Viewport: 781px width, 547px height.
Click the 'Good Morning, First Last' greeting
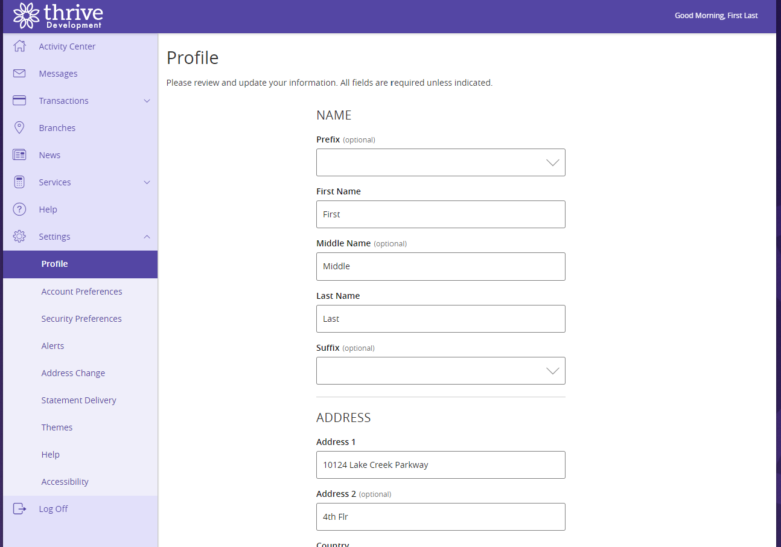pyautogui.click(x=716, y=16)
